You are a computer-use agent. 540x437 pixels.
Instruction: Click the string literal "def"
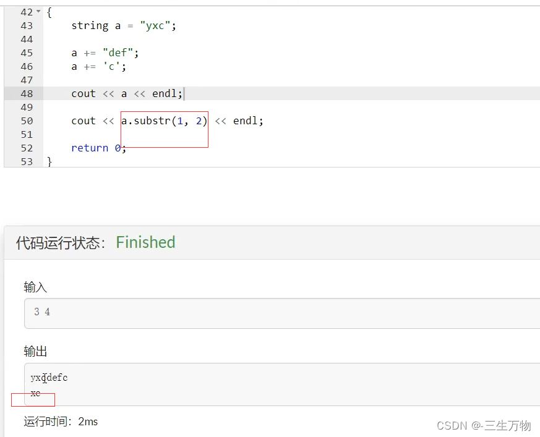[118, 53]
